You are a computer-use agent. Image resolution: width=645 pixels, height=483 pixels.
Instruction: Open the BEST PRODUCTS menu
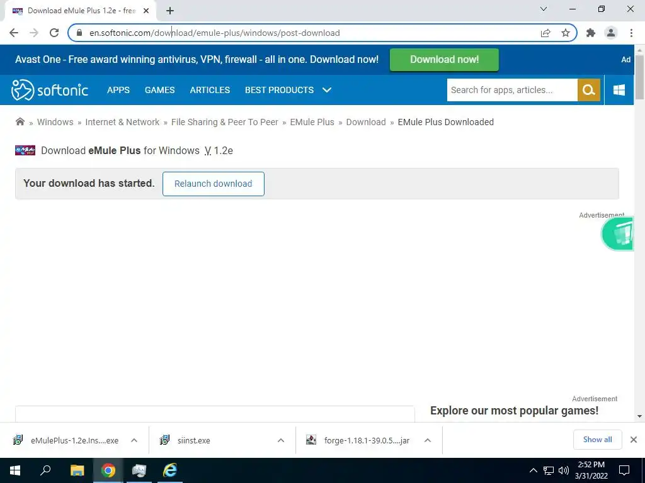tap(279, 90)
